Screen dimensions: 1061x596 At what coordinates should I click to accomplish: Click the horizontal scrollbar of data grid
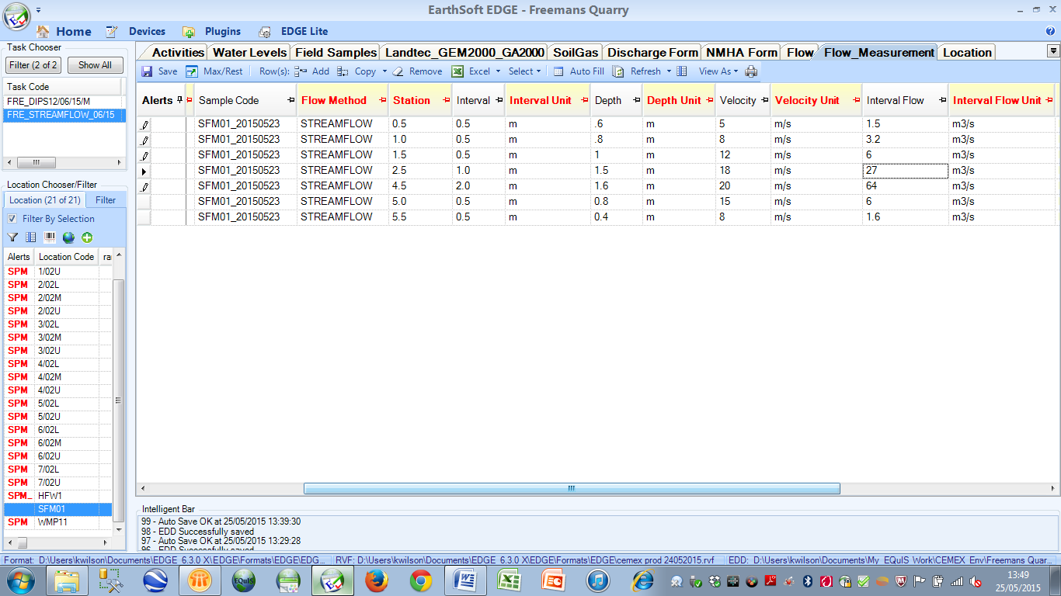click(x=572, y=489)
